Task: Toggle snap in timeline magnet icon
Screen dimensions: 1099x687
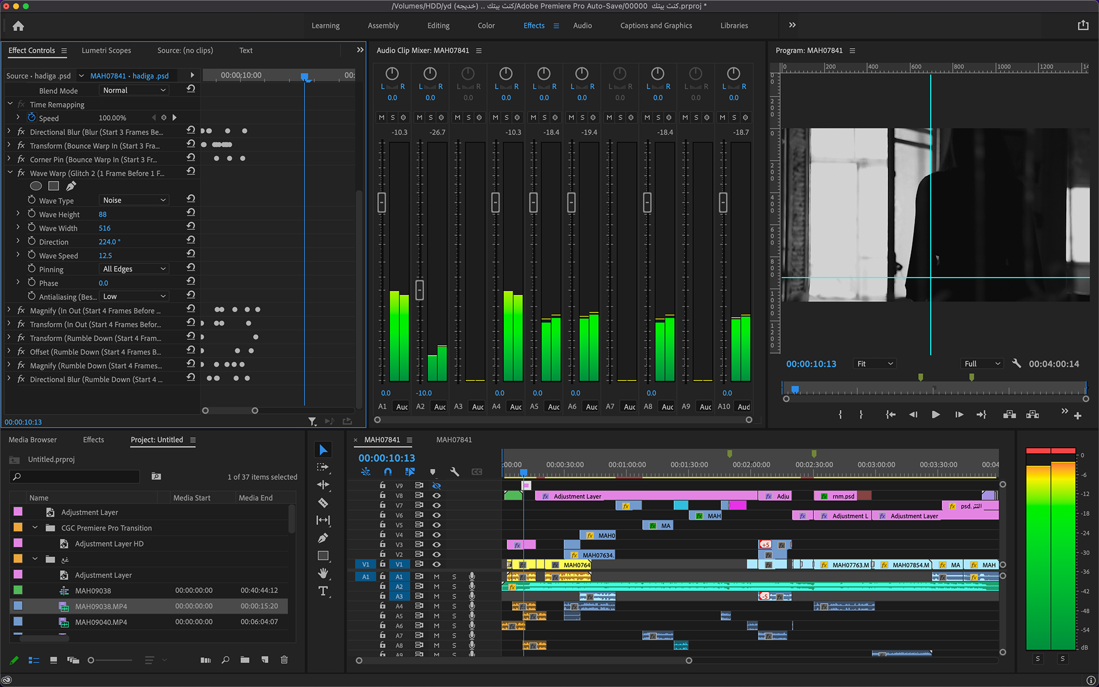Action: point(388,472)
